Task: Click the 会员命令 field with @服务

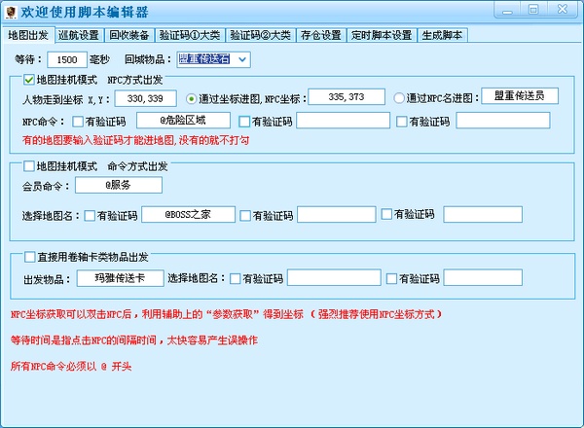Action: (x=119, y=185)
